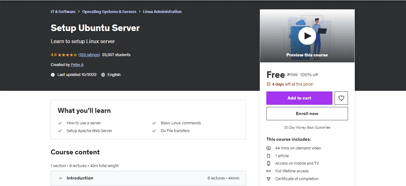Image resolution: width=406 pixels, height=186 pixels.
Task: Open IT & Software breadcrumb
Action: click(x=63, y=11)
